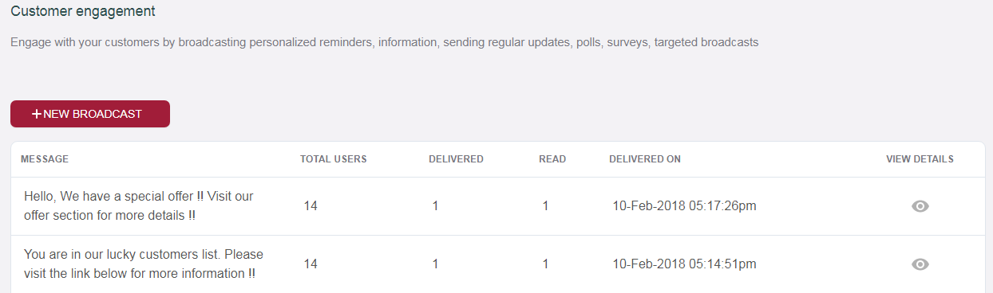The image size is (993, 293).
Task: View details of the special offer broadcast
Action: coord(920,206)
